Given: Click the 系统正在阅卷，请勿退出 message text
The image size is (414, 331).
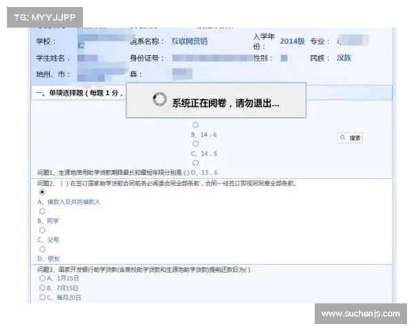Looking at the screenshot, I should pos(226,103).
